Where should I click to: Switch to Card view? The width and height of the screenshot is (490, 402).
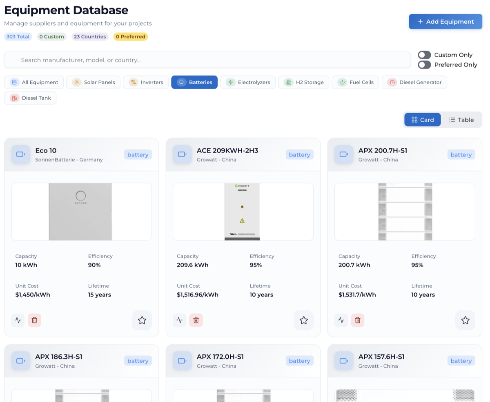[423, 120]
